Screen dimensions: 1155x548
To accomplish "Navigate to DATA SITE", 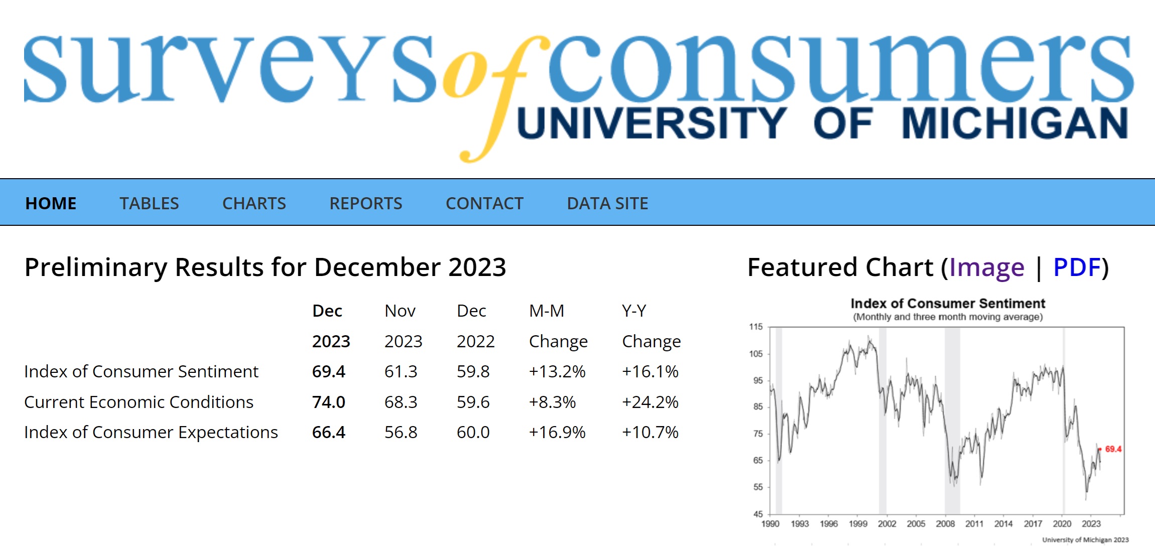I will tap(607, 203).
